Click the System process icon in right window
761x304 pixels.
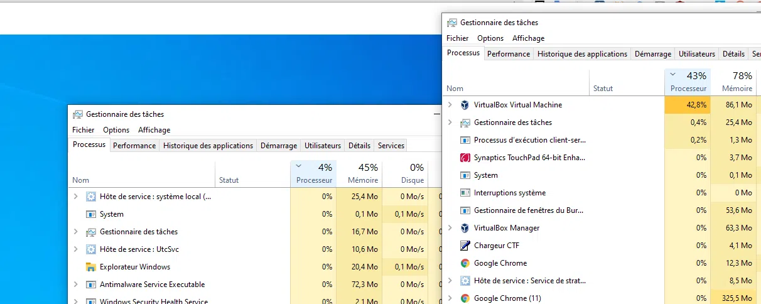465,175
